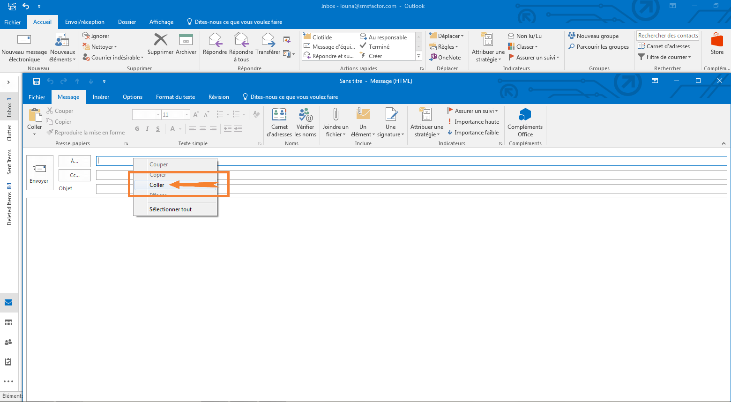Click the Cc... button
Viewport: 731px width, 402px height.
coord(75,175)
